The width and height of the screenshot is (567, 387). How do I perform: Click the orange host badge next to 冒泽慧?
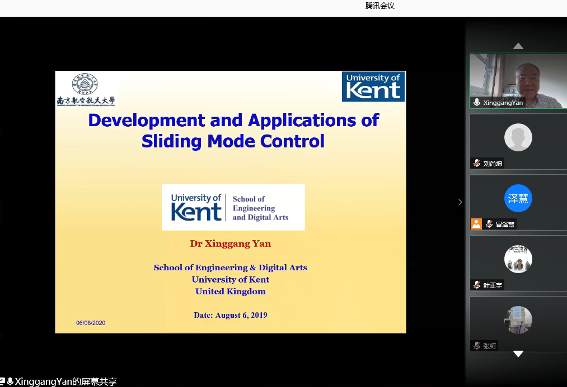tap(476, 224)
